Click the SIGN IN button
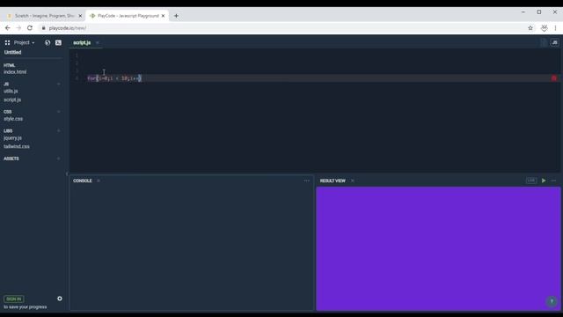 tap(14, 299)
